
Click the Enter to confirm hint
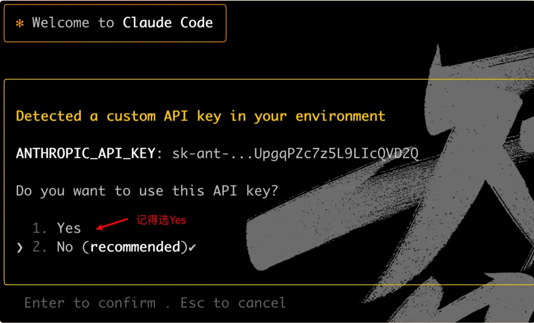click(90, 303)
